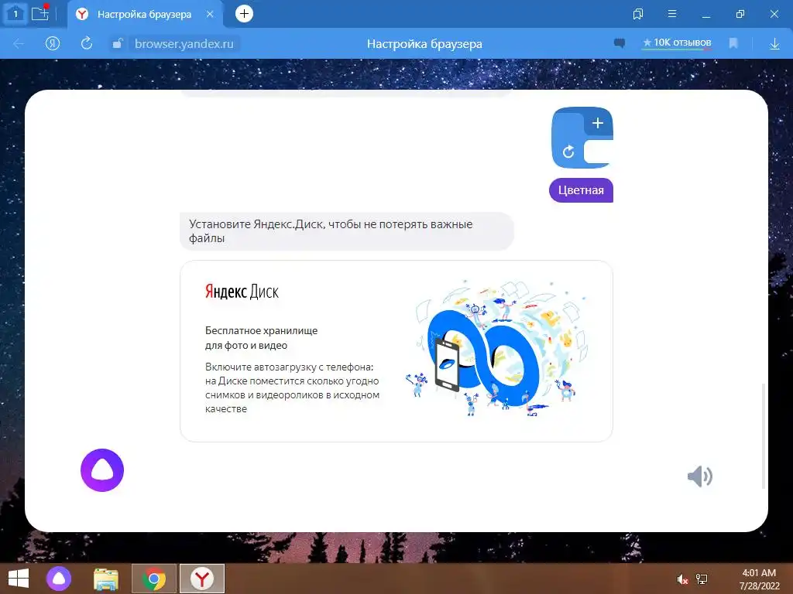Open a new tab with plus button
This screenshot has width=793, height=594.
pyautogui.click(x=244, y=14)
